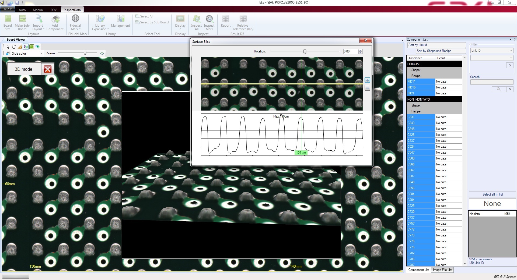
Task: Toggle the 3D view button in toolbar
Action: click(x=26, y=47)
